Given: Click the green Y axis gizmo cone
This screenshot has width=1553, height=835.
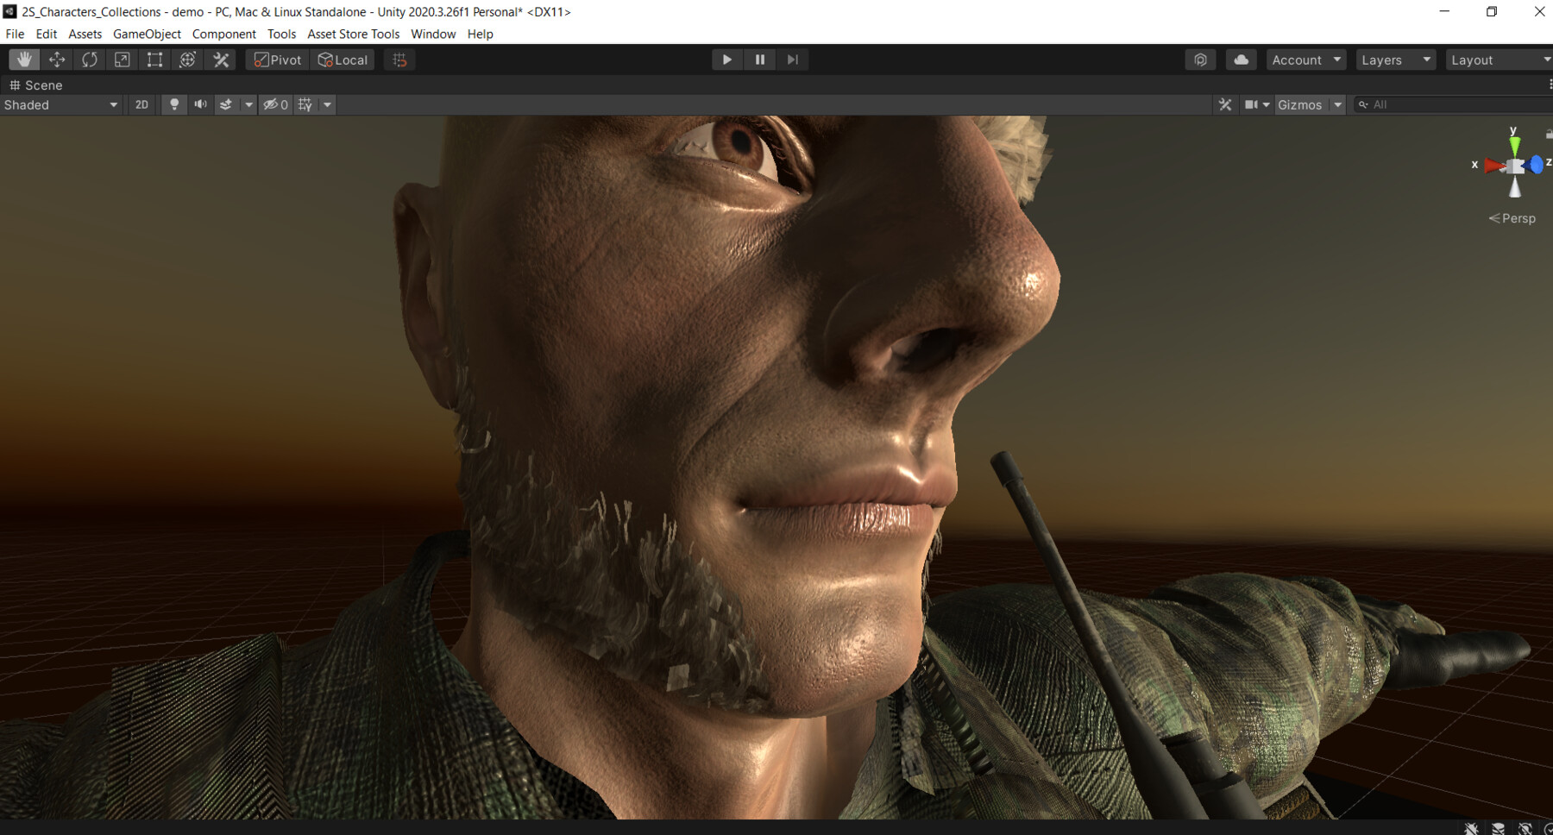Looking at the screenshot, I should coord(1514,144).
